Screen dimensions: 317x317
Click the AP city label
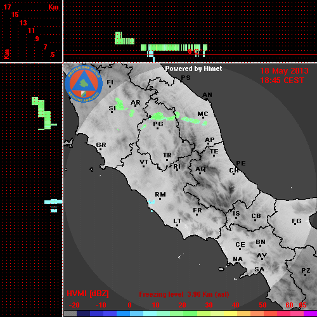click(x=209, y=140)
